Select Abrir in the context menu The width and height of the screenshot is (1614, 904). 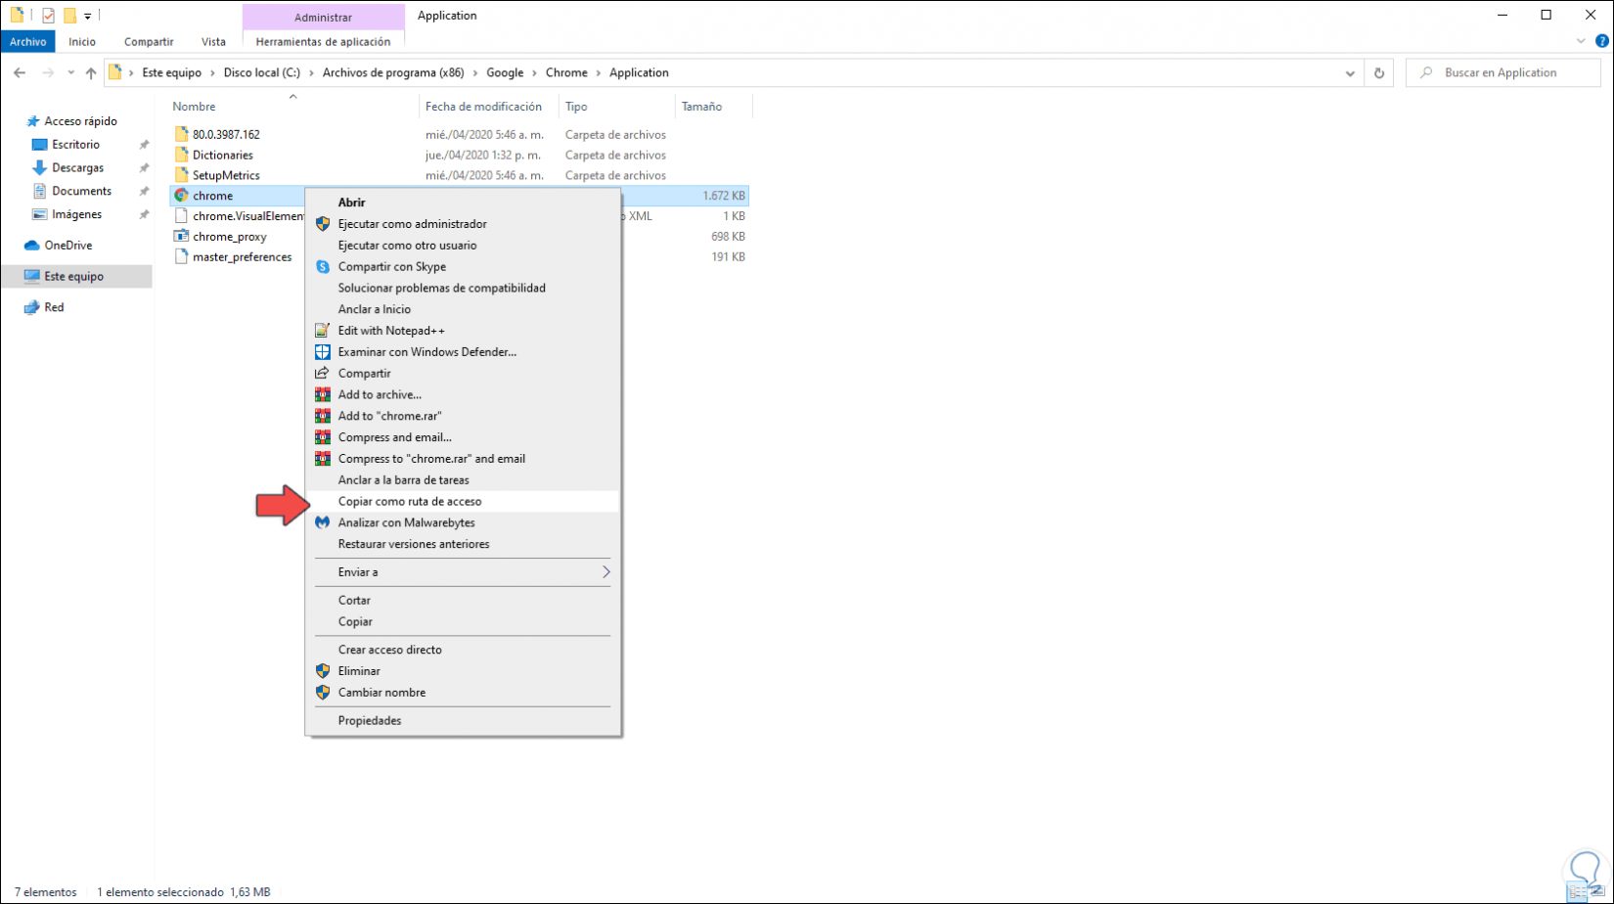[x=463, y=203]
